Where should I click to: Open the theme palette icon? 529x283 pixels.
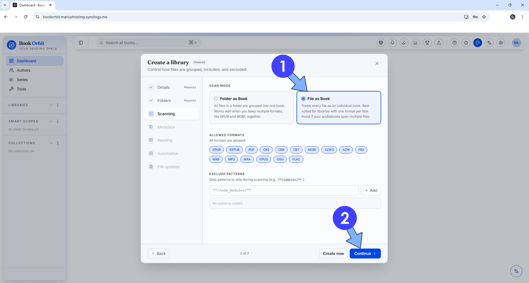click(478, 43)
